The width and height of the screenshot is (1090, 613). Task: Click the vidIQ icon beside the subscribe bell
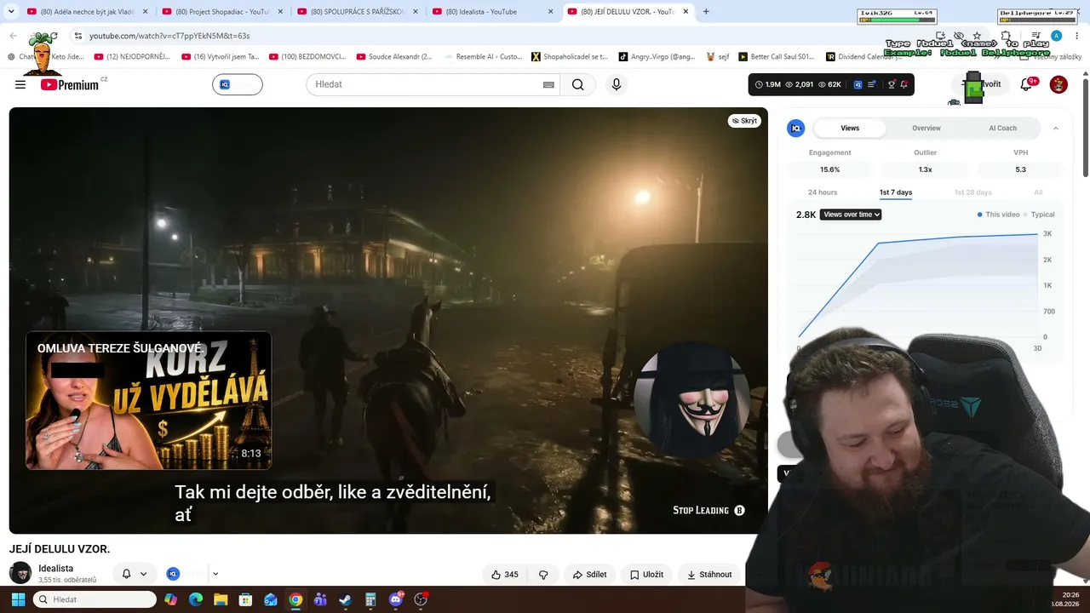pos(173,574)
